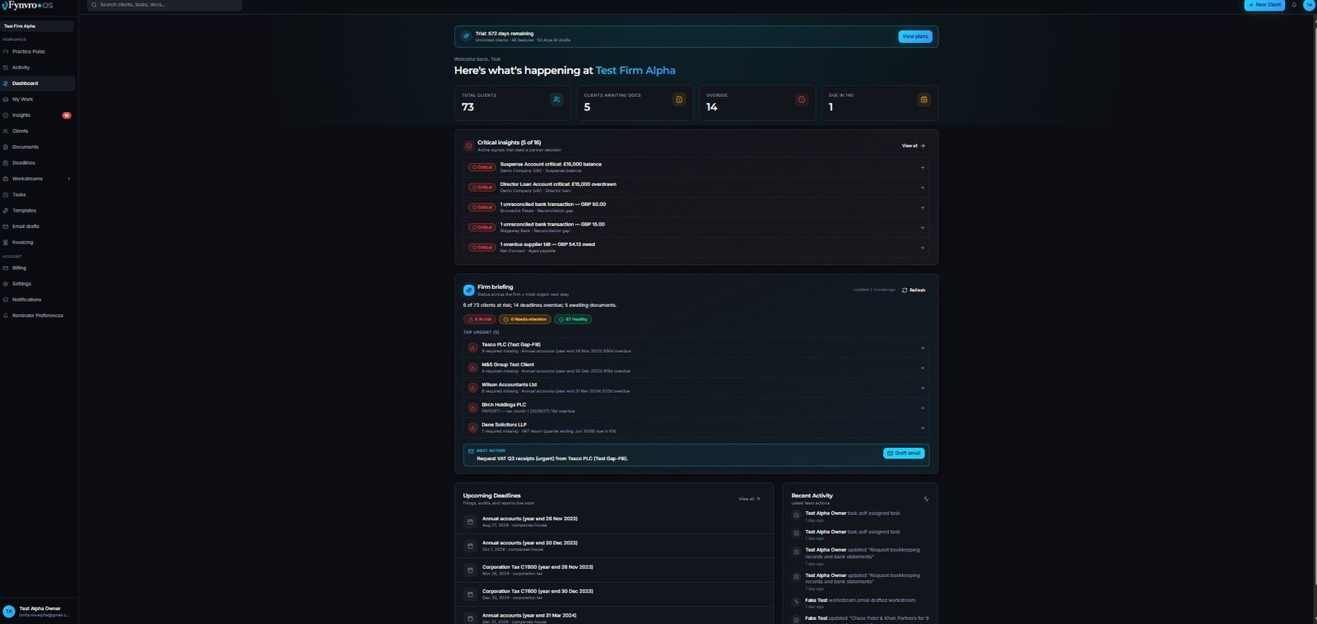Select the 0 Needs attention filter chip
Viewport: 1317px width, 624px height.
point(524,319)
